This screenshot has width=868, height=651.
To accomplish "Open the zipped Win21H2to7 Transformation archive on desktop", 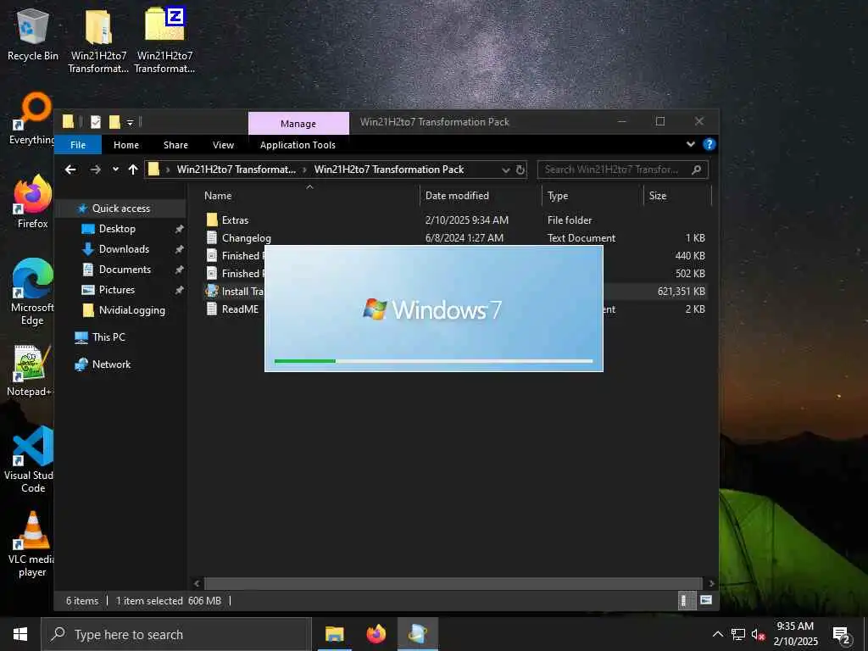I will click(164, 40).
